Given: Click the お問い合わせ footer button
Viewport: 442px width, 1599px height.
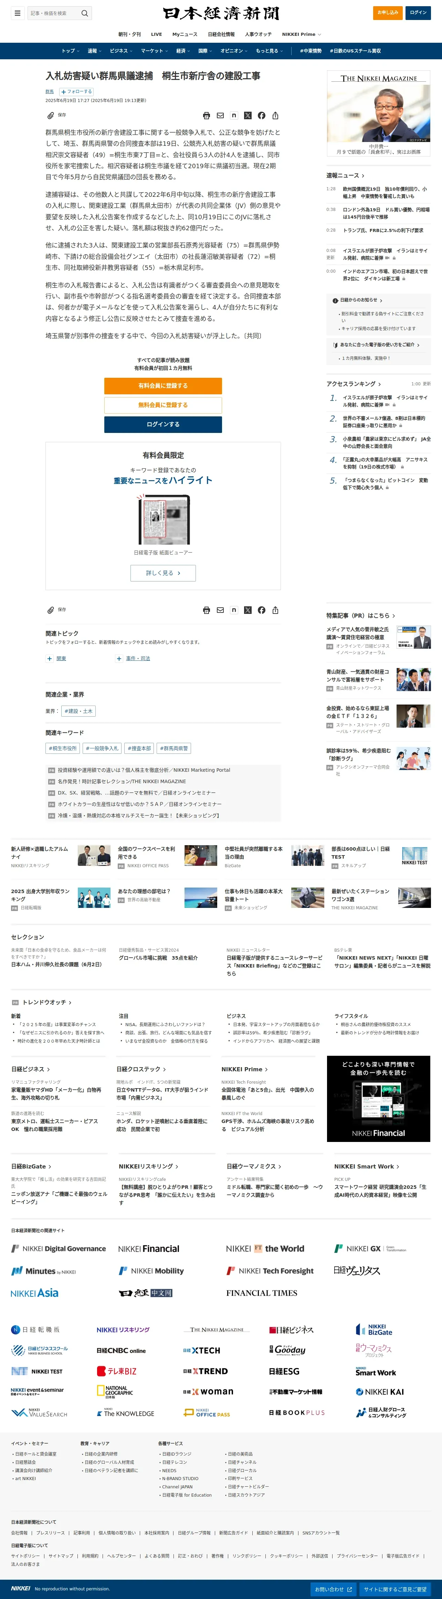Looking at the screenshot, I should pos(334,1589).
